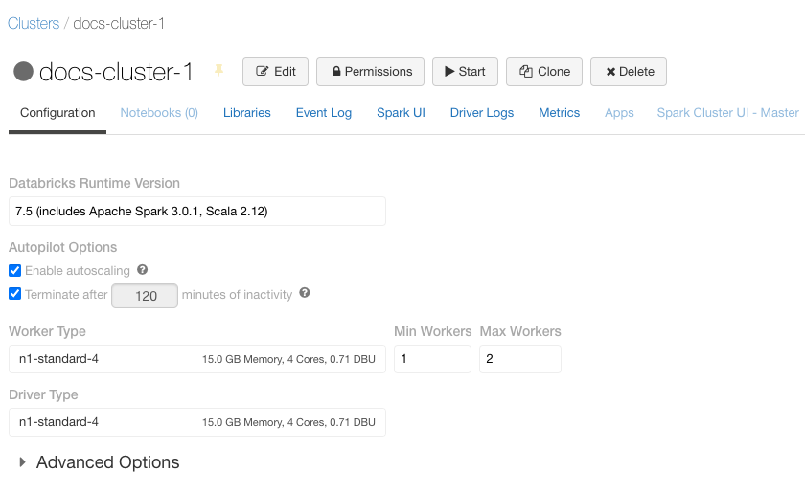Open the Driver Type n1-standard-4 dropdown
The height and width of the screenshot is (495, 805).
point(196,422)
